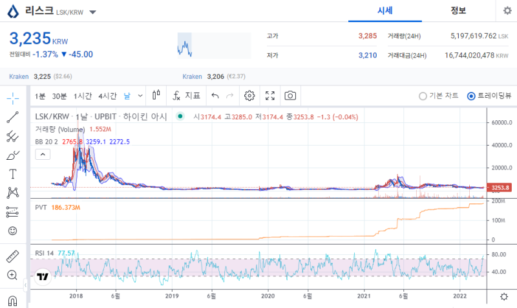The image size is (517, 308).
Task: Click the TradingView logo
Action: coord(43,276)
